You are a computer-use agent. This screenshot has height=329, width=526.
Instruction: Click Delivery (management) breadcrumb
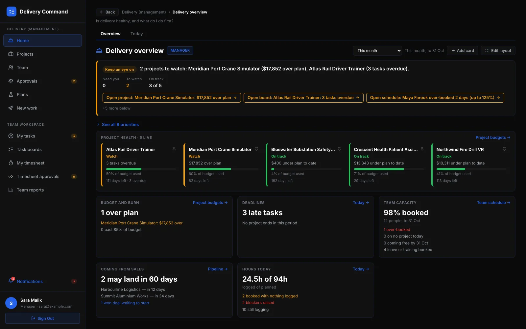click(144, 12)
